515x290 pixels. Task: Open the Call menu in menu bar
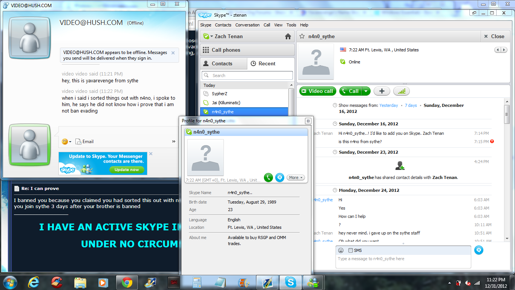[x=267, y=25]
